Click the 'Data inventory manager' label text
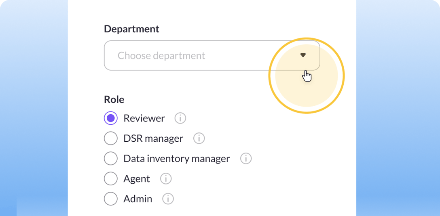This screenshot has width=440, height=216. (x=177, y=159)
